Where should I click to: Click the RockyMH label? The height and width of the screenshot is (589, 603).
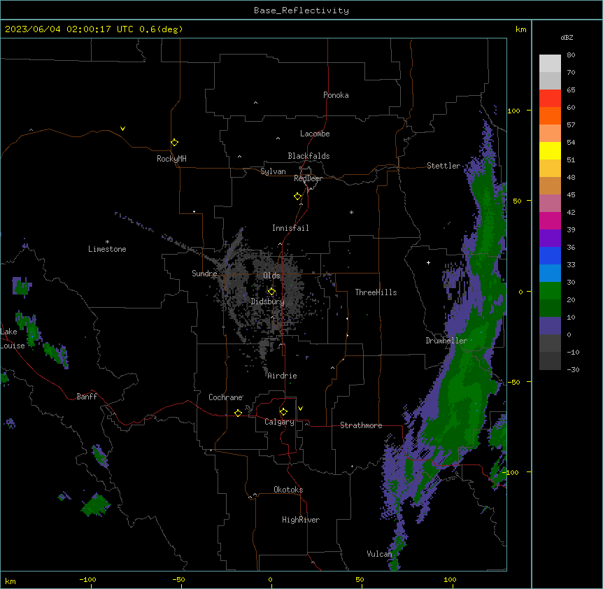click(x=171, y=159)
